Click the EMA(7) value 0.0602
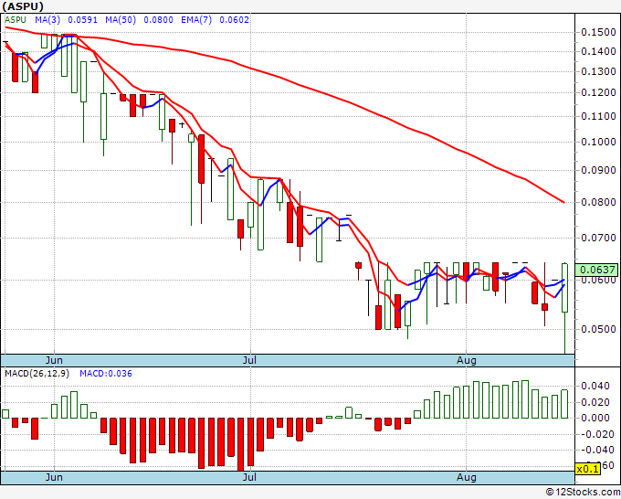Image resolution: width=621 pixels, height=499 pixels. (234, 20)
